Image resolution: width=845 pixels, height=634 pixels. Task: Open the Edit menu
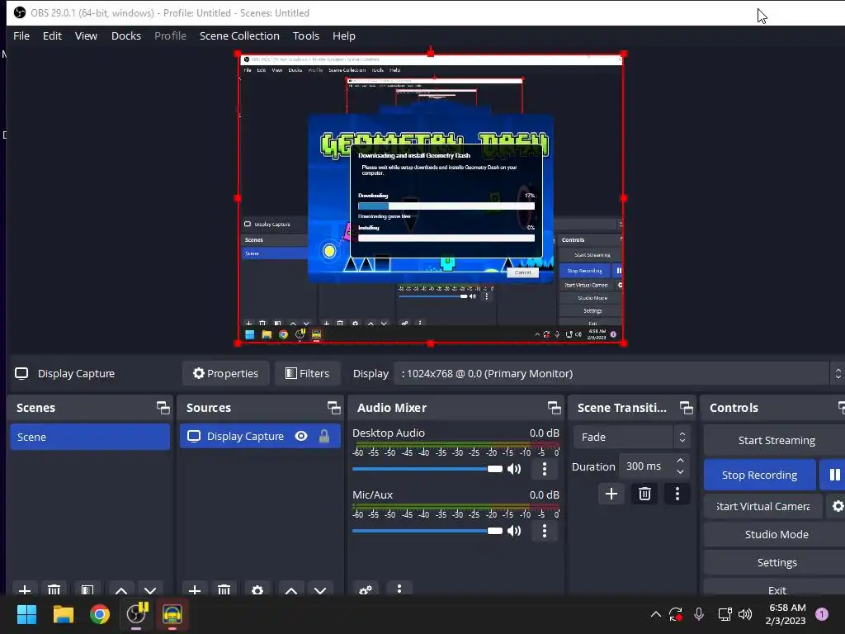click(52, 35)
